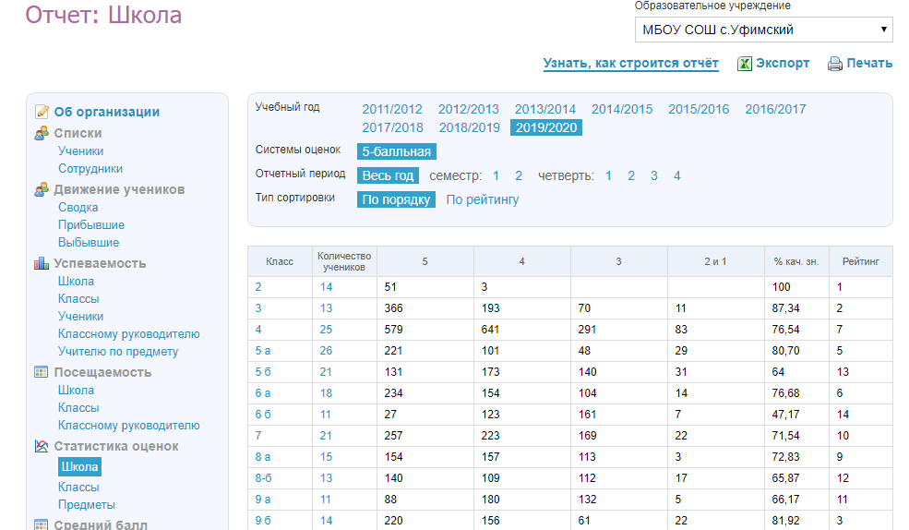Open Ученики under Успеваемость

click(x=80, y=316)
